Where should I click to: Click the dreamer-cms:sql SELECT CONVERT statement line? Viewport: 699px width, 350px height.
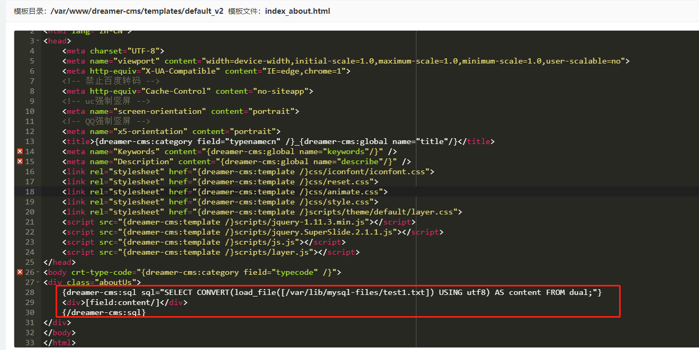(332, 292)
